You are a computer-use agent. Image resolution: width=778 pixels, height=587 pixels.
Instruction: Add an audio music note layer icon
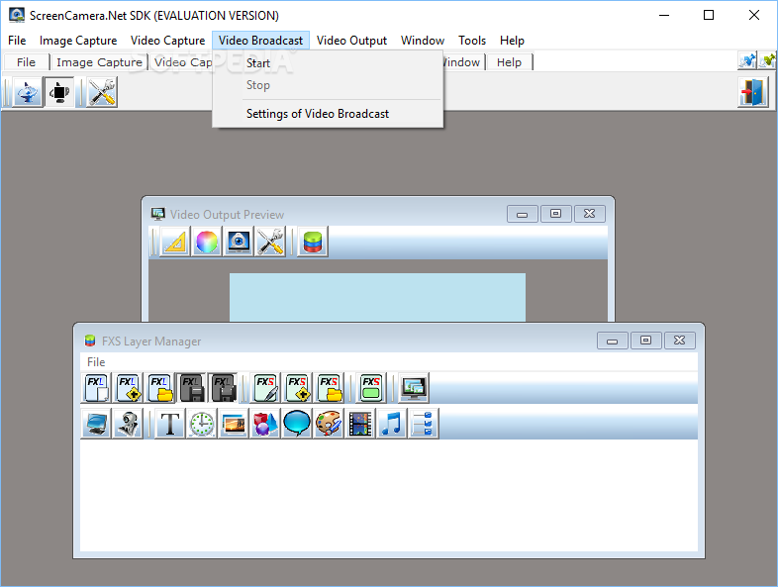pos(392,424)
